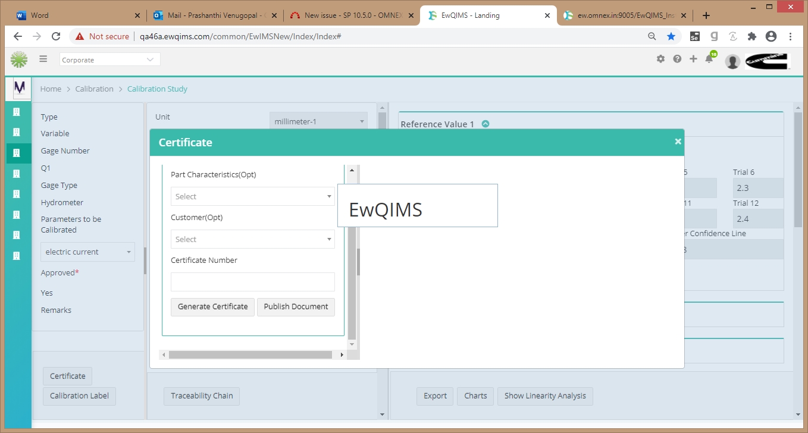
Task: Open the browser profile avatar icon
Action: pyautogui.click(x=771, y=36)
